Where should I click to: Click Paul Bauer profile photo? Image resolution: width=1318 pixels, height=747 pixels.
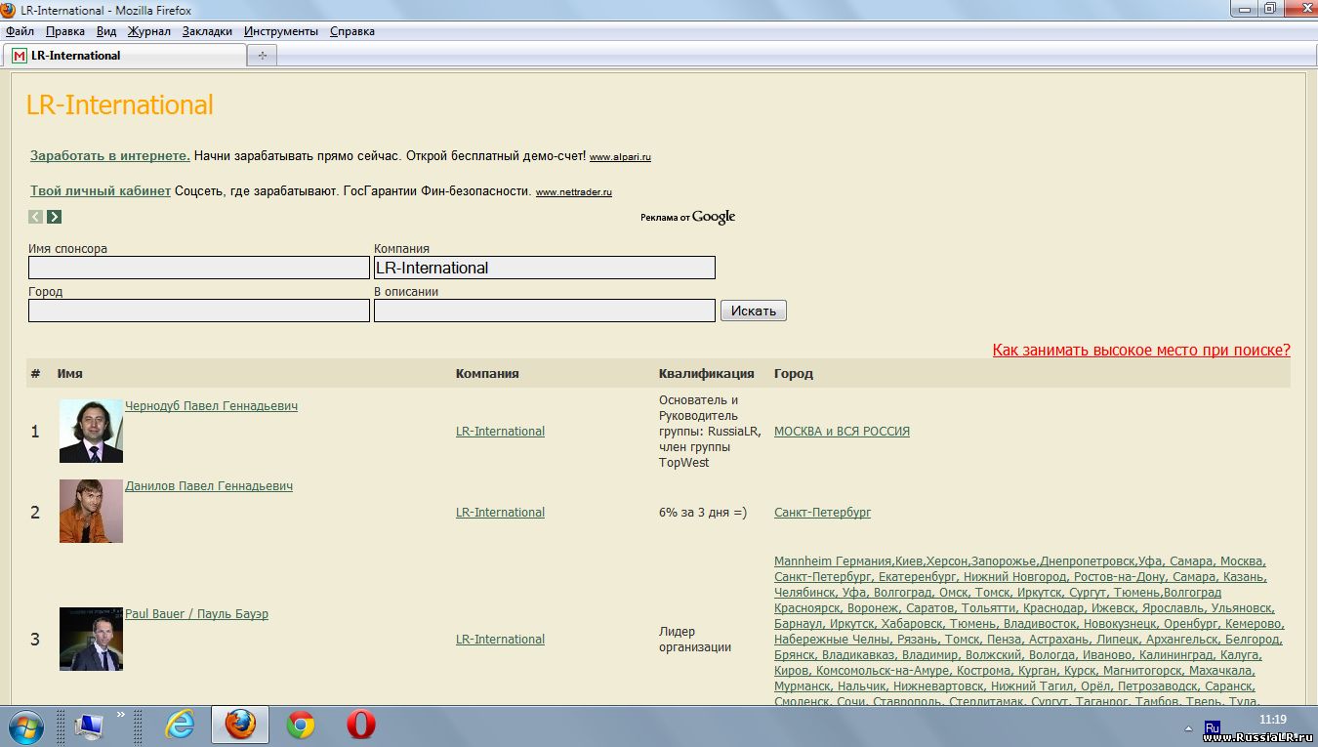[x=91, y=639]
